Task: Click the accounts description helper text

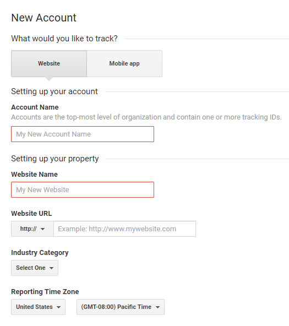Action: point(146,117)
